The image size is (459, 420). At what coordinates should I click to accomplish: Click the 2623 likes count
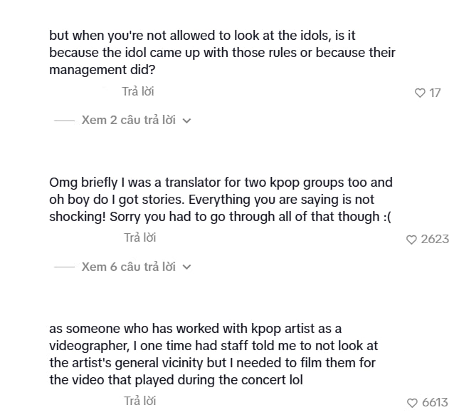click(x=435, y=240)
